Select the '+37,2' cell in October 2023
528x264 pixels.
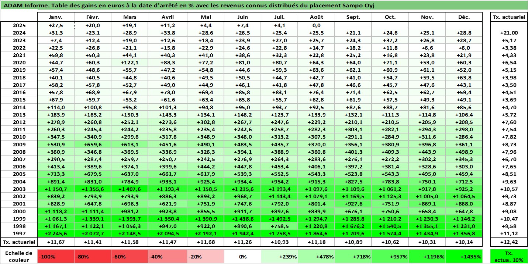(390, 40)
